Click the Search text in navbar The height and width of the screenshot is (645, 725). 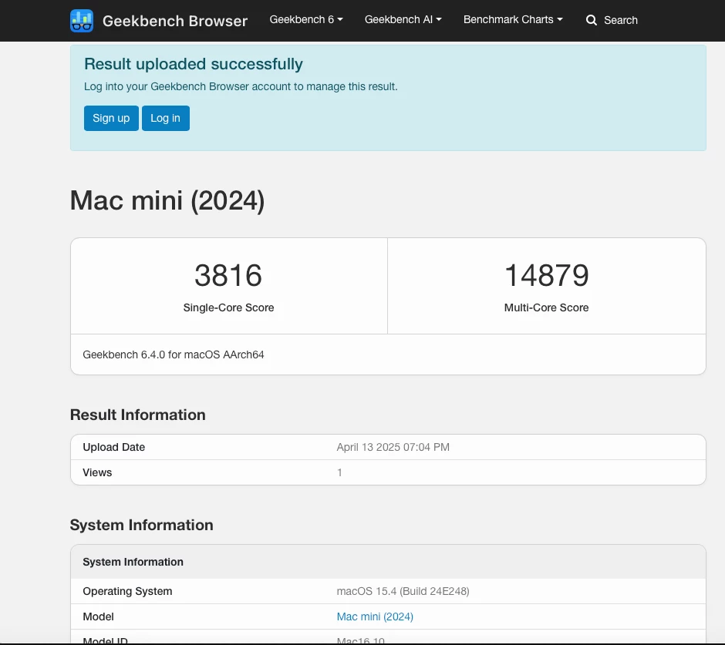[621, 20]
